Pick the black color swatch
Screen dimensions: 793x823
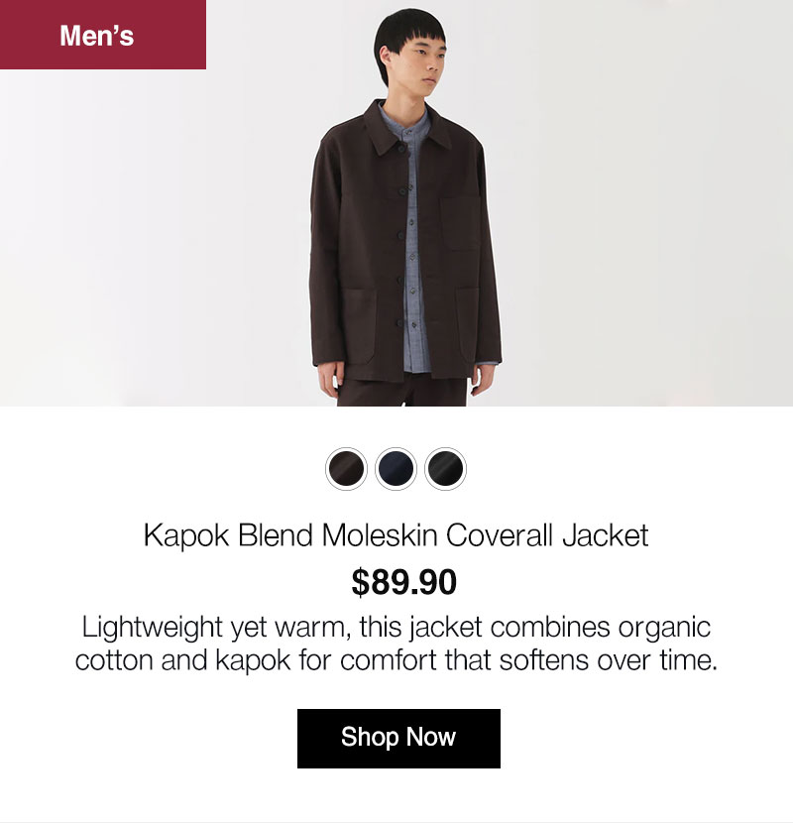point(445,469)
